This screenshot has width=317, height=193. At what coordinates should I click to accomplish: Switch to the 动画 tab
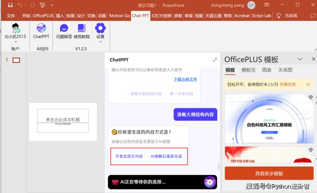pyautogui.click(x=102, y=16)
